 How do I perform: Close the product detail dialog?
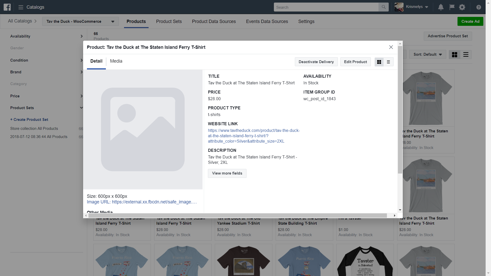tap(391, 47)
